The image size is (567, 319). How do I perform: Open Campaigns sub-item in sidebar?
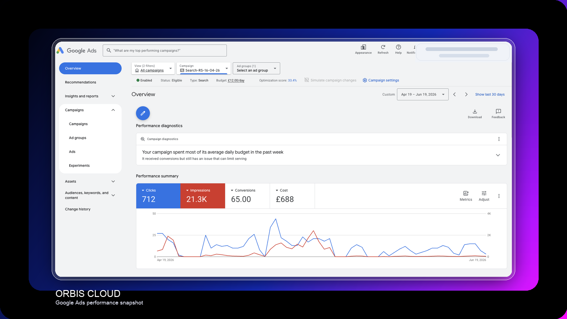click(x=78, y=124)
